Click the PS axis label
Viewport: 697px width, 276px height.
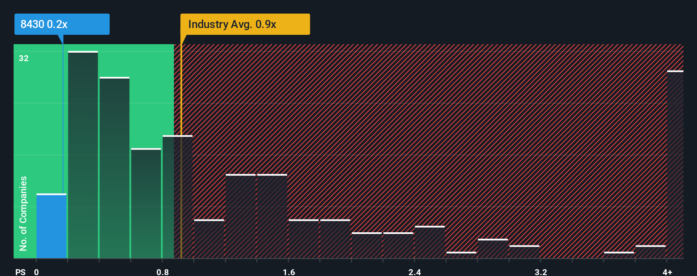[20, 272]
